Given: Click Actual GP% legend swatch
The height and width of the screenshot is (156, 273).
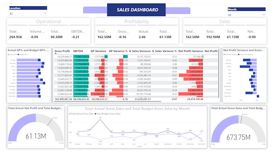Looking at the screenshot, I should coord(8,55).
